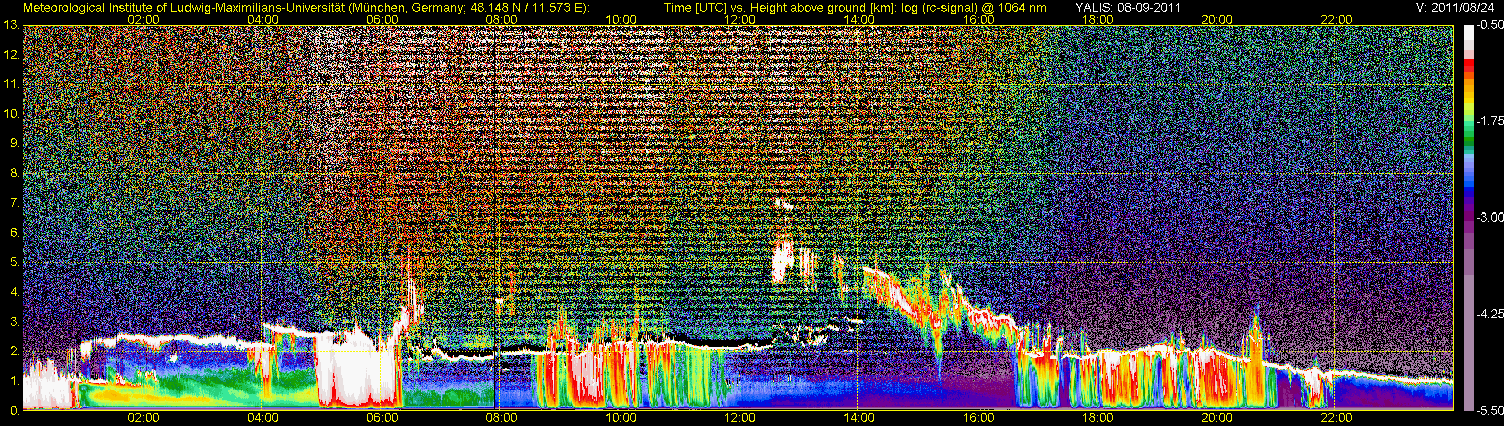Image resolution: width=1504 pixels, height=426 pixels.
Task: Click the top axis 12:00 time label
Action: coord(740,19)
